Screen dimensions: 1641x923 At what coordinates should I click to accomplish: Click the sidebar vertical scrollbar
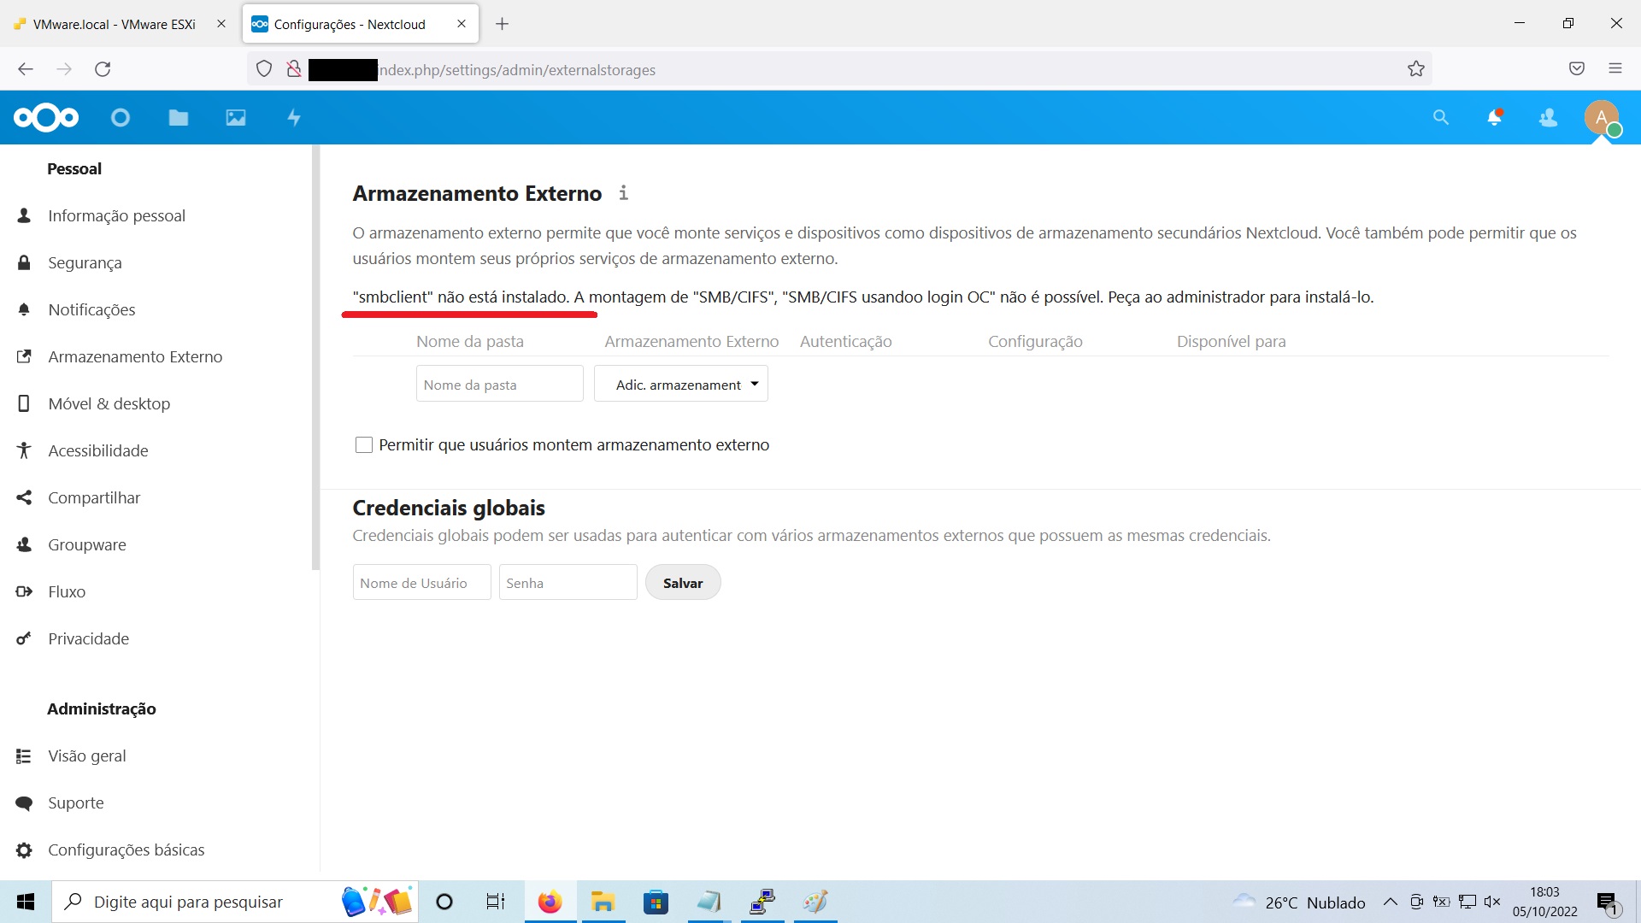coord(316,359)
